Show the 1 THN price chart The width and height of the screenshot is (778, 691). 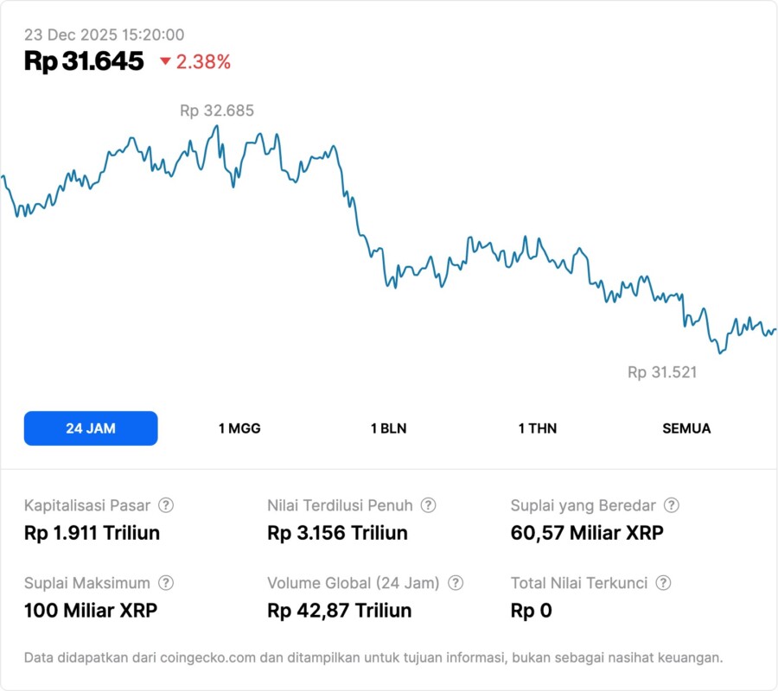click(538, 428)
